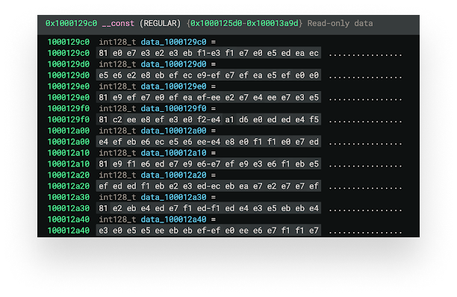Screen dimensions: 457x297
Task: Click address 100012a20 on the declaration line
Action: coord(69,175)
